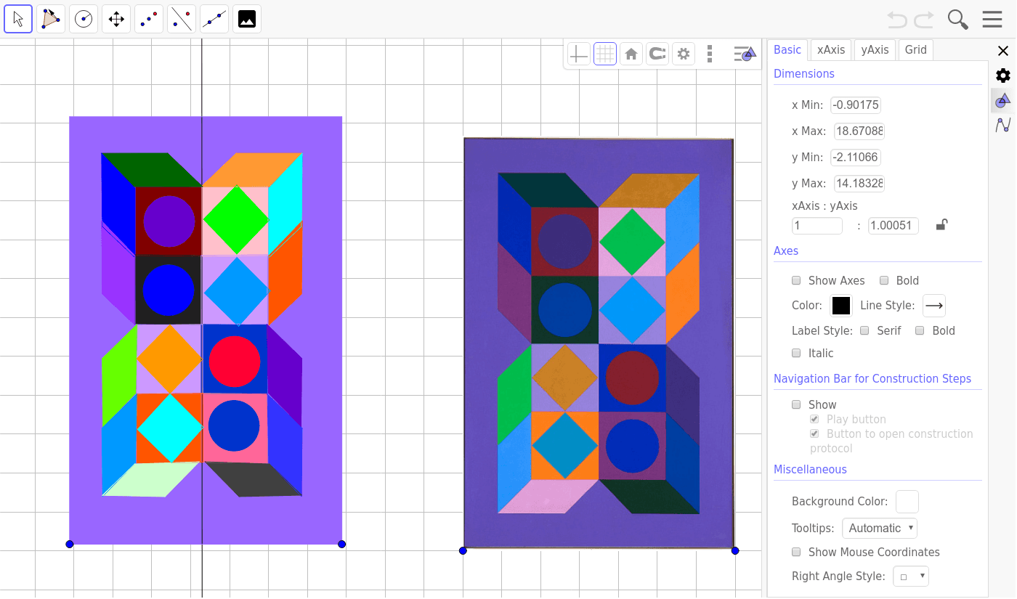Enable the Bold axes checkbox
The height and width of the screenshot is (599, 1017).
(884, 280)
